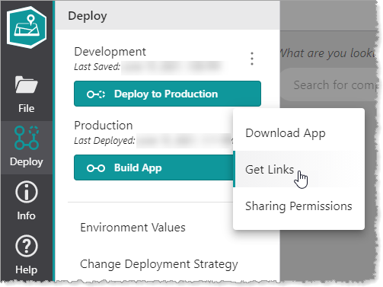Open Environment Values
This screenshot has width=383, height=287.
(132, 228)
